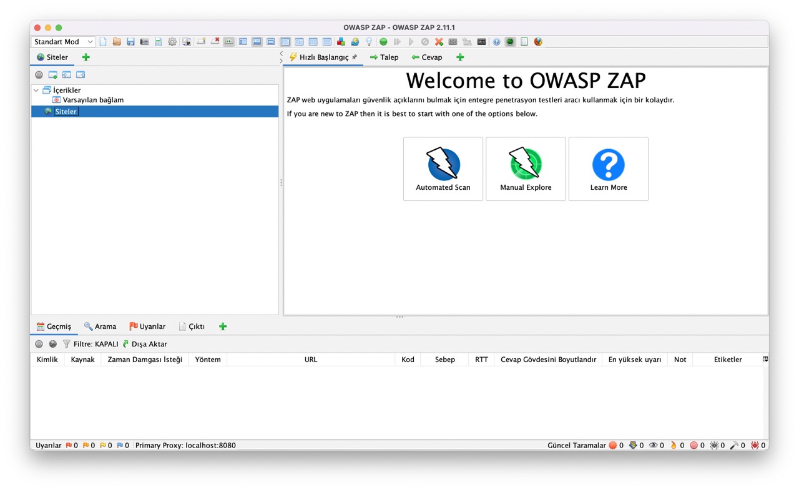The height and width of the screenshot is (490, 799).
Task: Open Session Properties document icon
Action: [158, 42]
